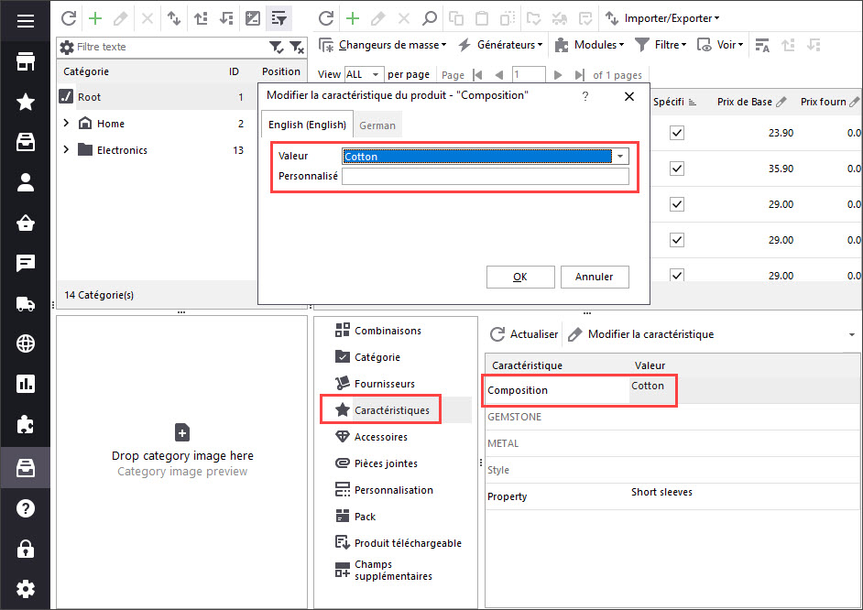Click the page number field
This screenshot has height=610, width=863.
click(529, 75)
